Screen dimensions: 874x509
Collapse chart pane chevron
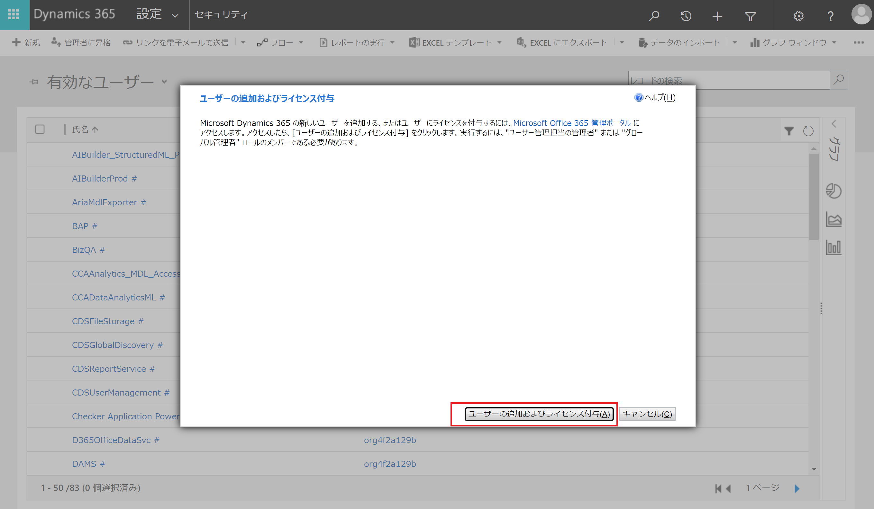[x=834, y=124]
